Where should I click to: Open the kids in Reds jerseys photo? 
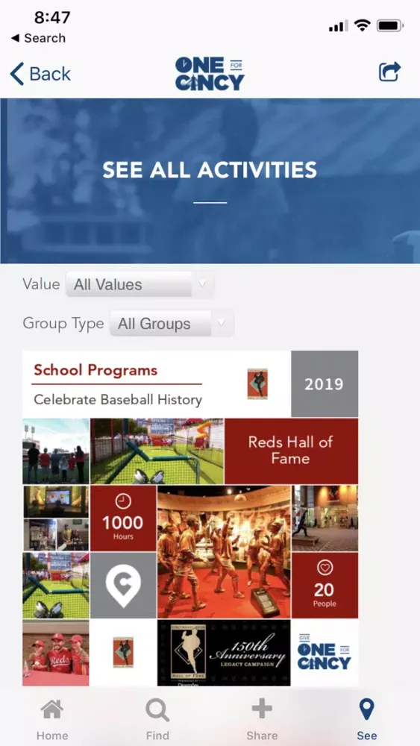56,653
